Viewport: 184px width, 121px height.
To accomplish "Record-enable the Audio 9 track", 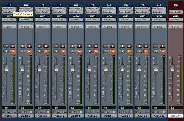I will click(x=146, y=46).
